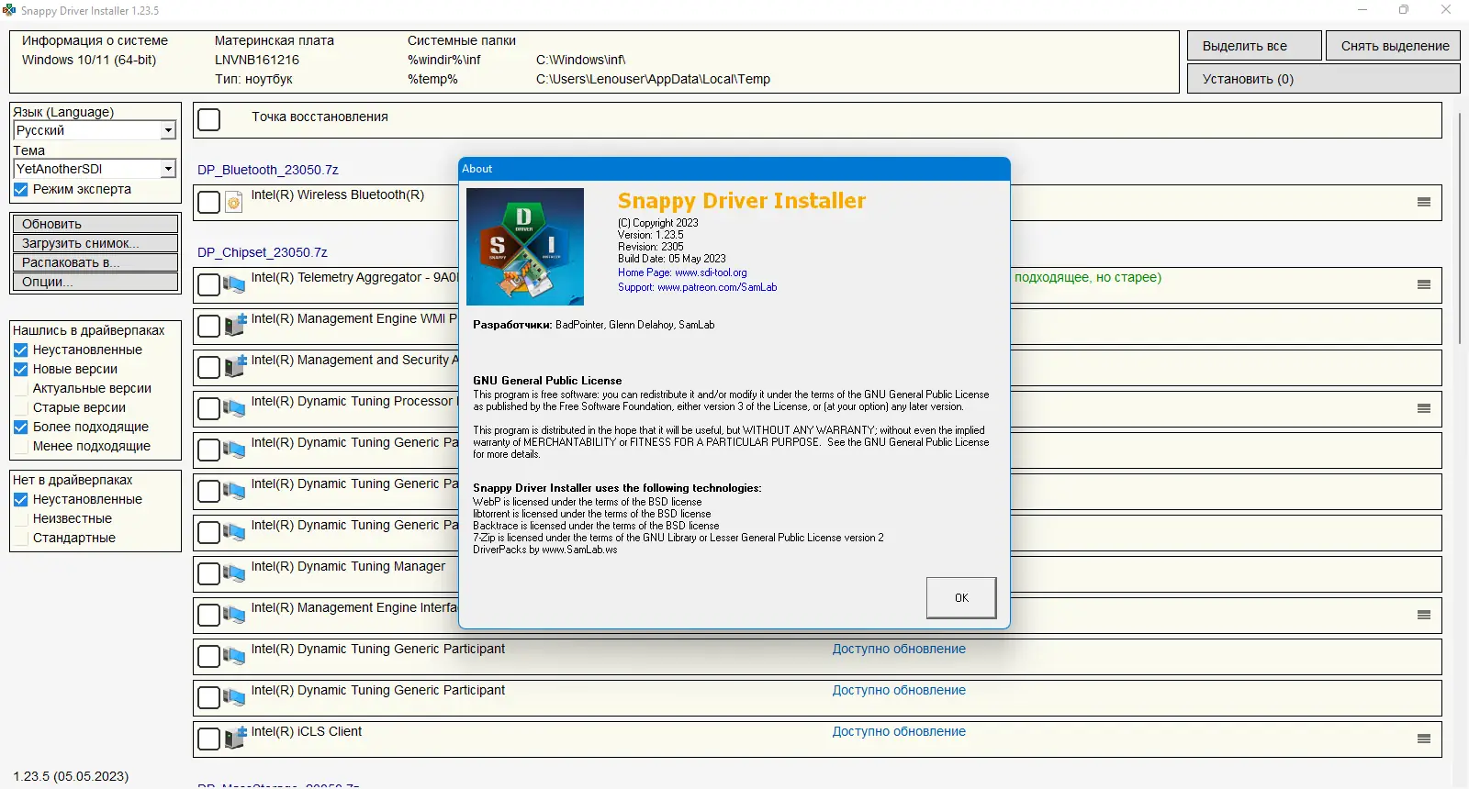The height and width of the screenshot is (789, 1469).
Task: Click the Установить (0) button
Action: (x=1324, y=79)
